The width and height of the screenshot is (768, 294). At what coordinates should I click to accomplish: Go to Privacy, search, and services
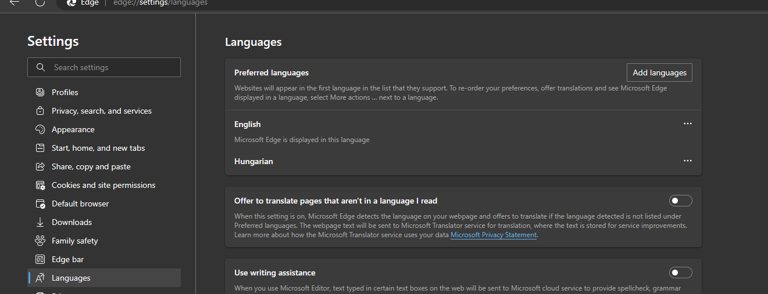[104, 111]
